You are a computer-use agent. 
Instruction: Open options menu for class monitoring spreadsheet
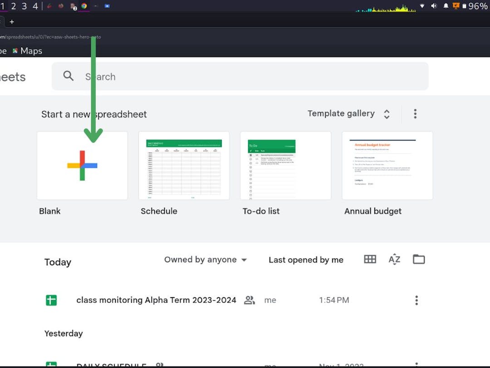[416, 300]
